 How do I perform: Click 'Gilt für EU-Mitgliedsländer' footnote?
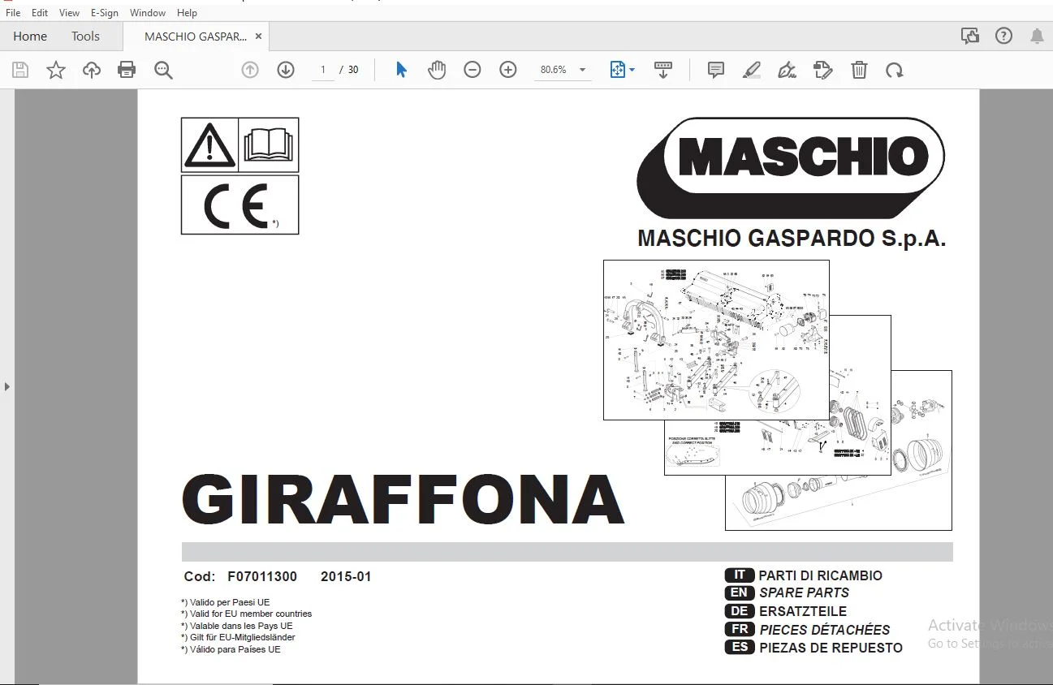tap(238, 638)
